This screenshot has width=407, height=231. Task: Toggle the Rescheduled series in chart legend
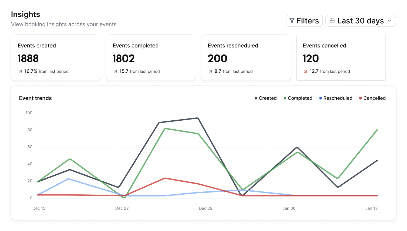click(336, 98)
